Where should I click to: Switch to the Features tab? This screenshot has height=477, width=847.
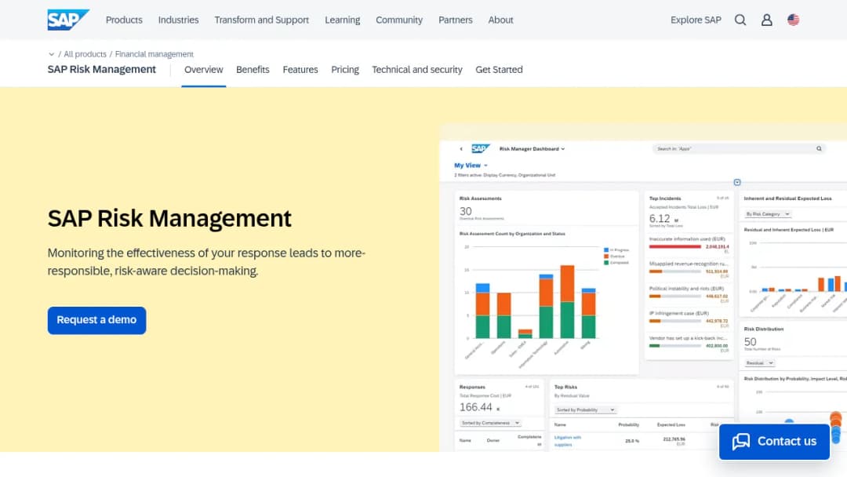pyautogui.click(x=300, y=70)
